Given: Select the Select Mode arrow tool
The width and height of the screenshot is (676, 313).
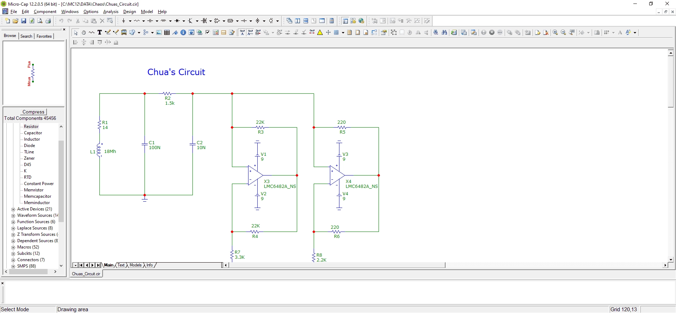Looking at the screenshot, I should click(75, 32).
